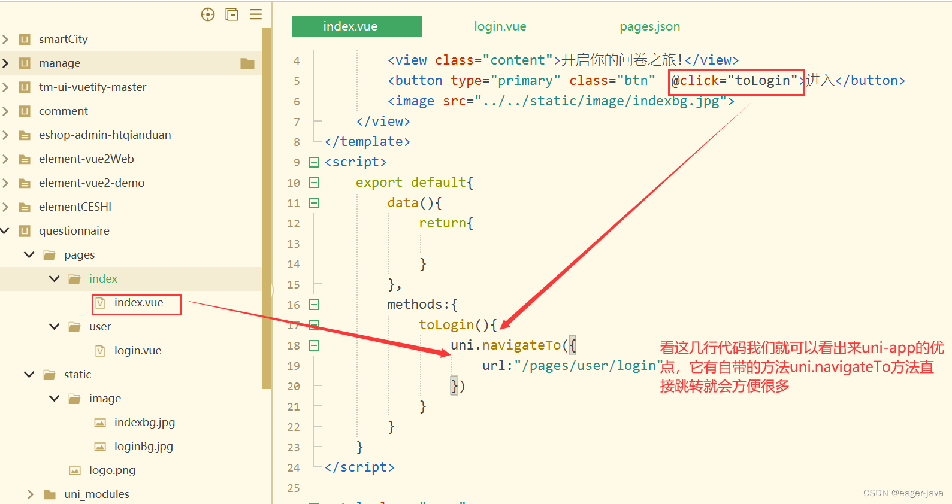The height and width of the screenshot is (504, 952).
Task: Click the manage project icon
Action: [x=25, y=63]
